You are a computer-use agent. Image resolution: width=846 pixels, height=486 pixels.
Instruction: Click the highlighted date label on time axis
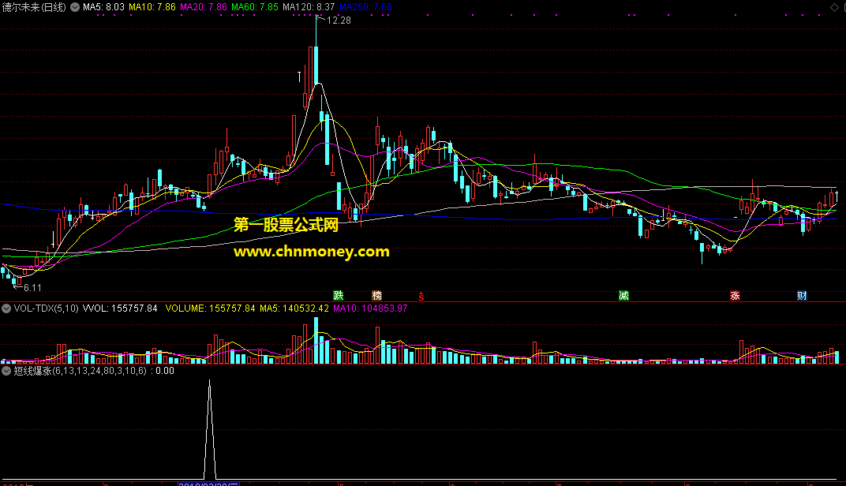click(x=208, y=484)
